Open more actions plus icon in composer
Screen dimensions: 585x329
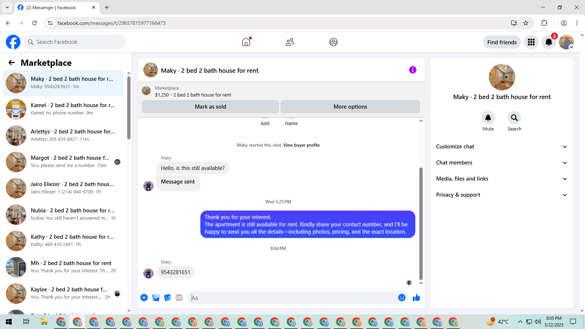point(144,298)
